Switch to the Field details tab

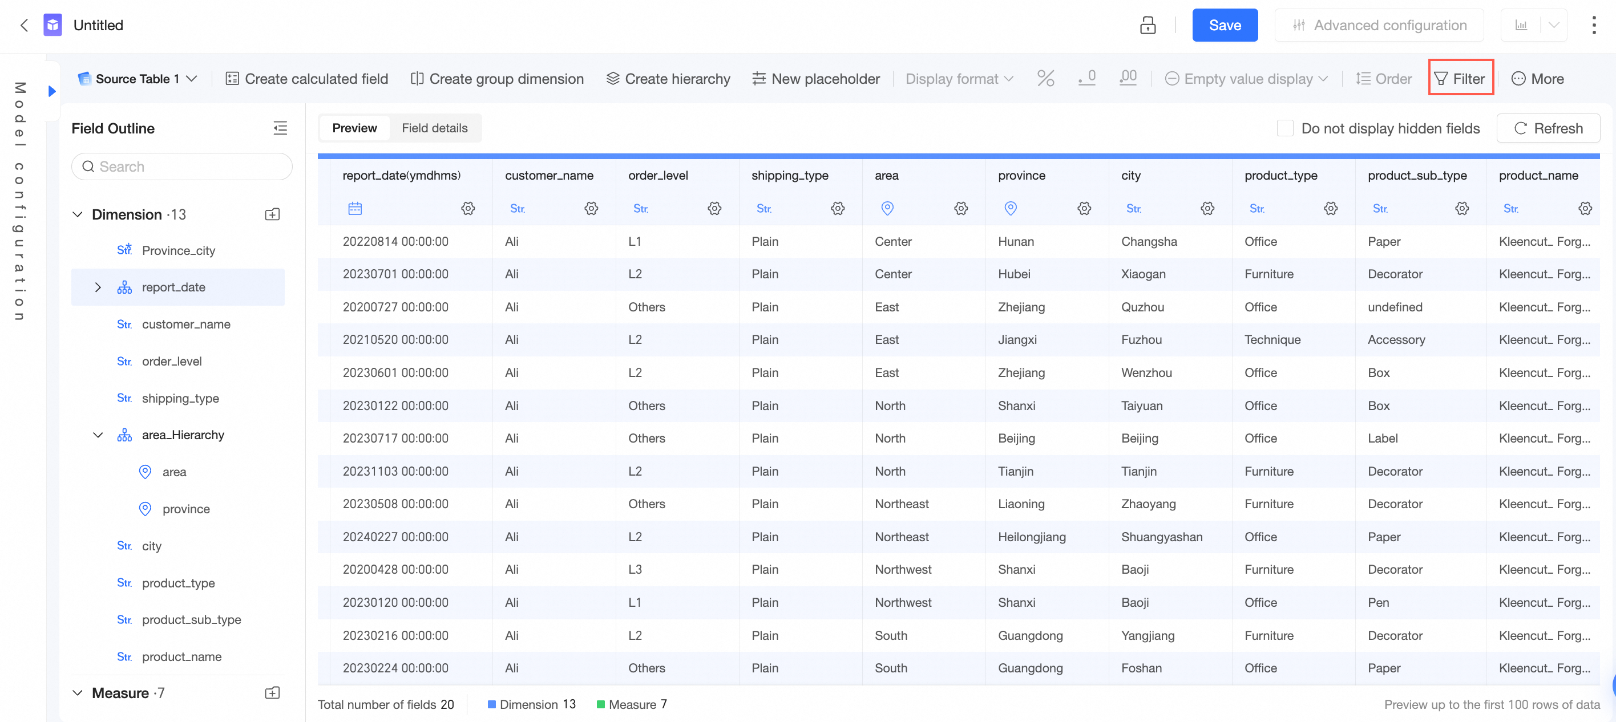pyautogui.click(x=434, y=128)
